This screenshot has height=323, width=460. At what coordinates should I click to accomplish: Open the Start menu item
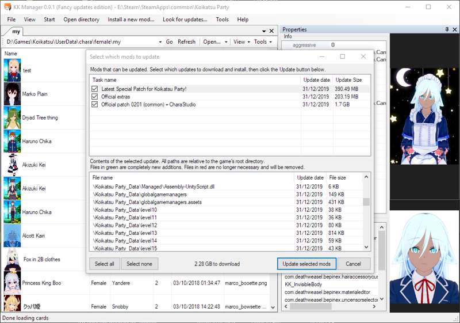coord(49,20)
